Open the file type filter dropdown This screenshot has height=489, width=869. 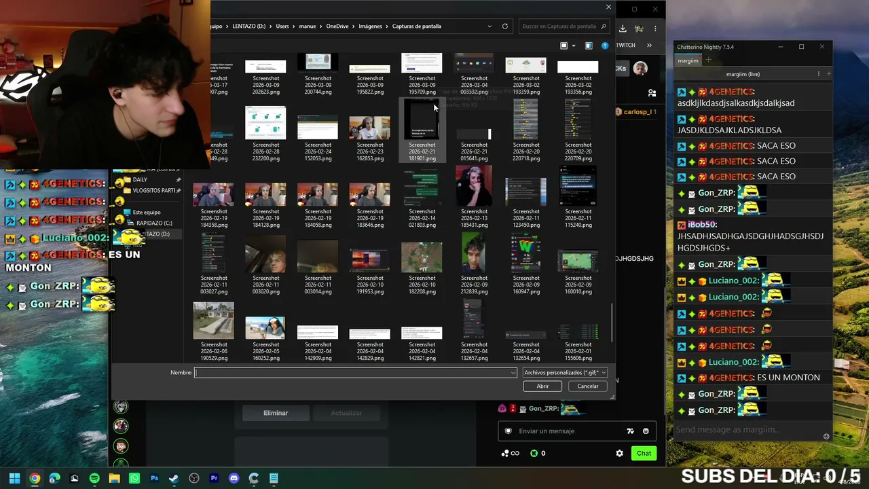(565, 372)
